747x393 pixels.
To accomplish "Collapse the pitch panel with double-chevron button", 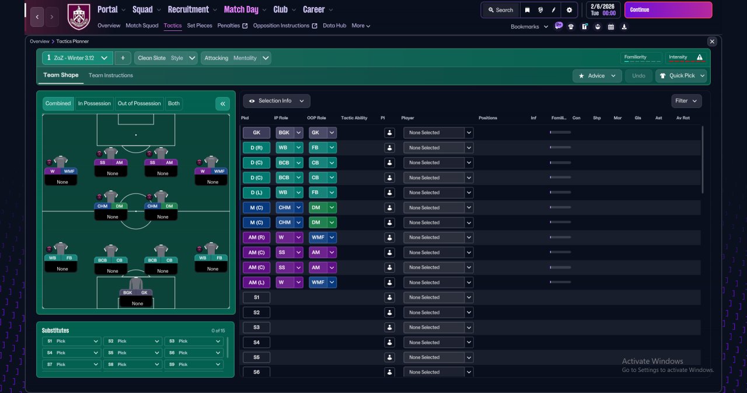I will (x=222, y=104).
